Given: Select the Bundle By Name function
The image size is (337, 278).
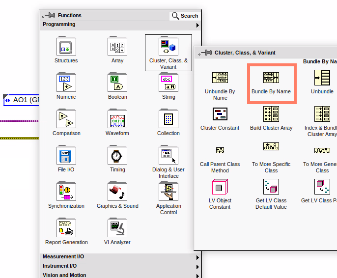Looking at the screenshot, I should pos(271,78).
